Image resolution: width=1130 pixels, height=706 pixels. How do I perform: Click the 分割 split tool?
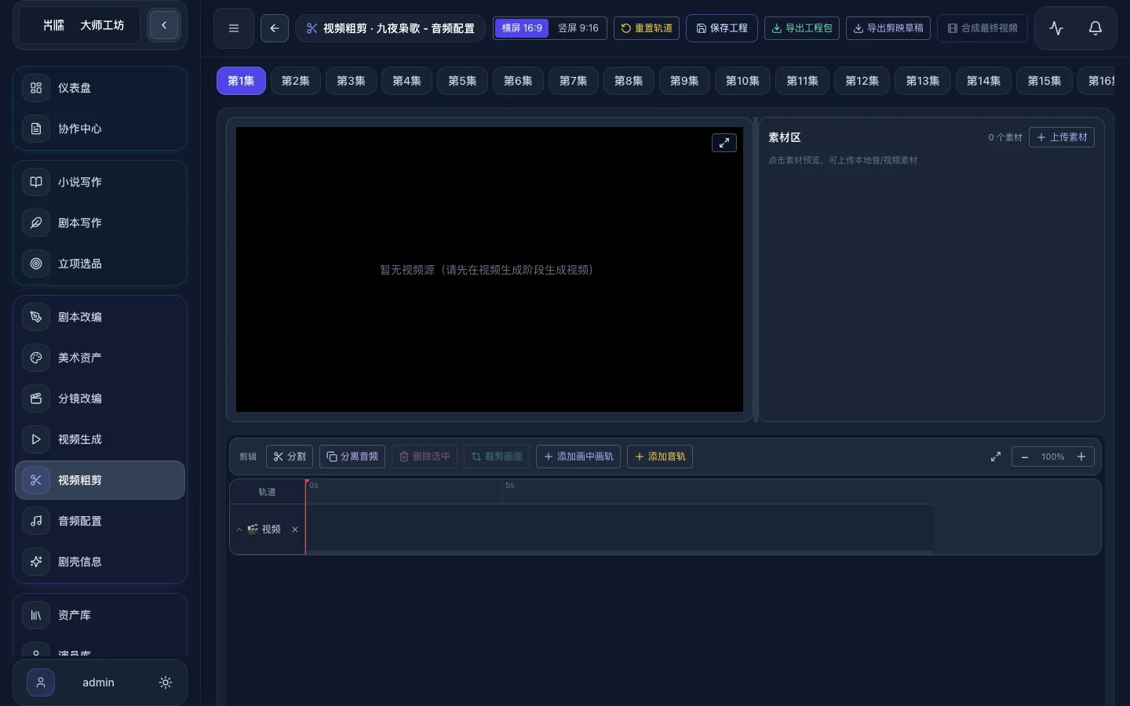pyautogui.click(x=290, y=457)
